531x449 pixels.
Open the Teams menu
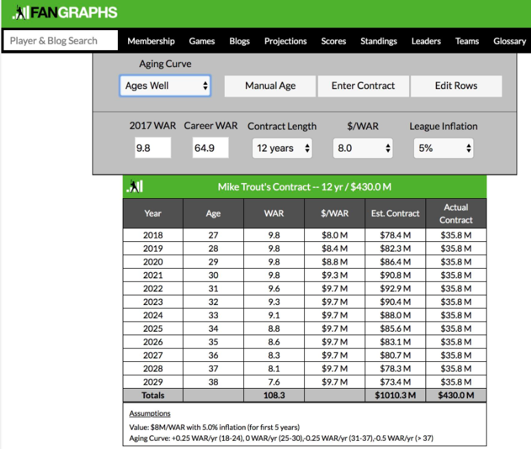pyautogui.click(x=467, y=41)
